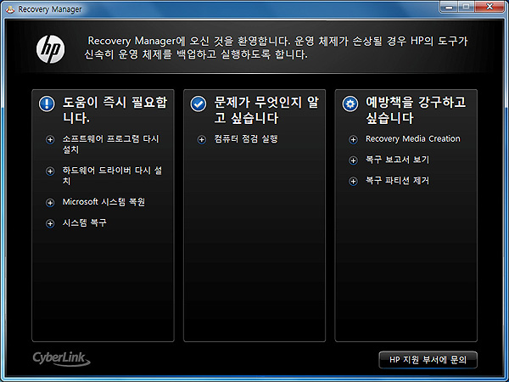Click the plus icon beside 소프트웨어 프로그램 다시 설치
509x382 pixels.
point(50,140)
